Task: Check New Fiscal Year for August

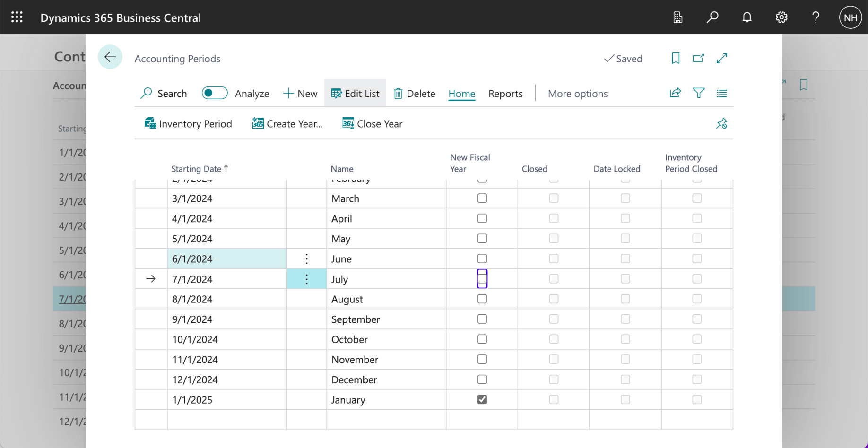Action: pyautogui.click(x=482, y=299)
